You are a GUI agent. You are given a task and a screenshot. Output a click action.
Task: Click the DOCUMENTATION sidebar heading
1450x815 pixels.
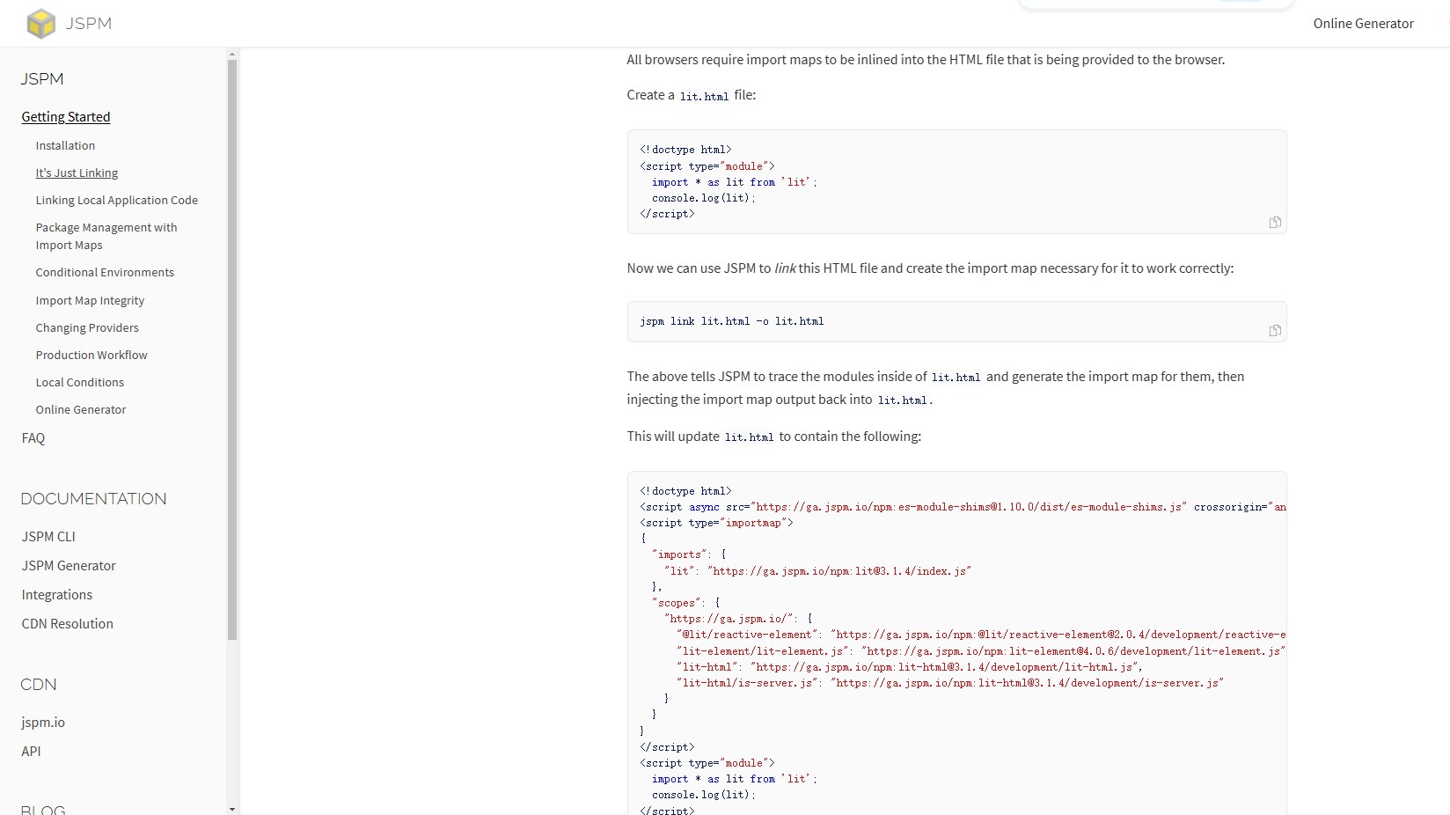(93, 499)
